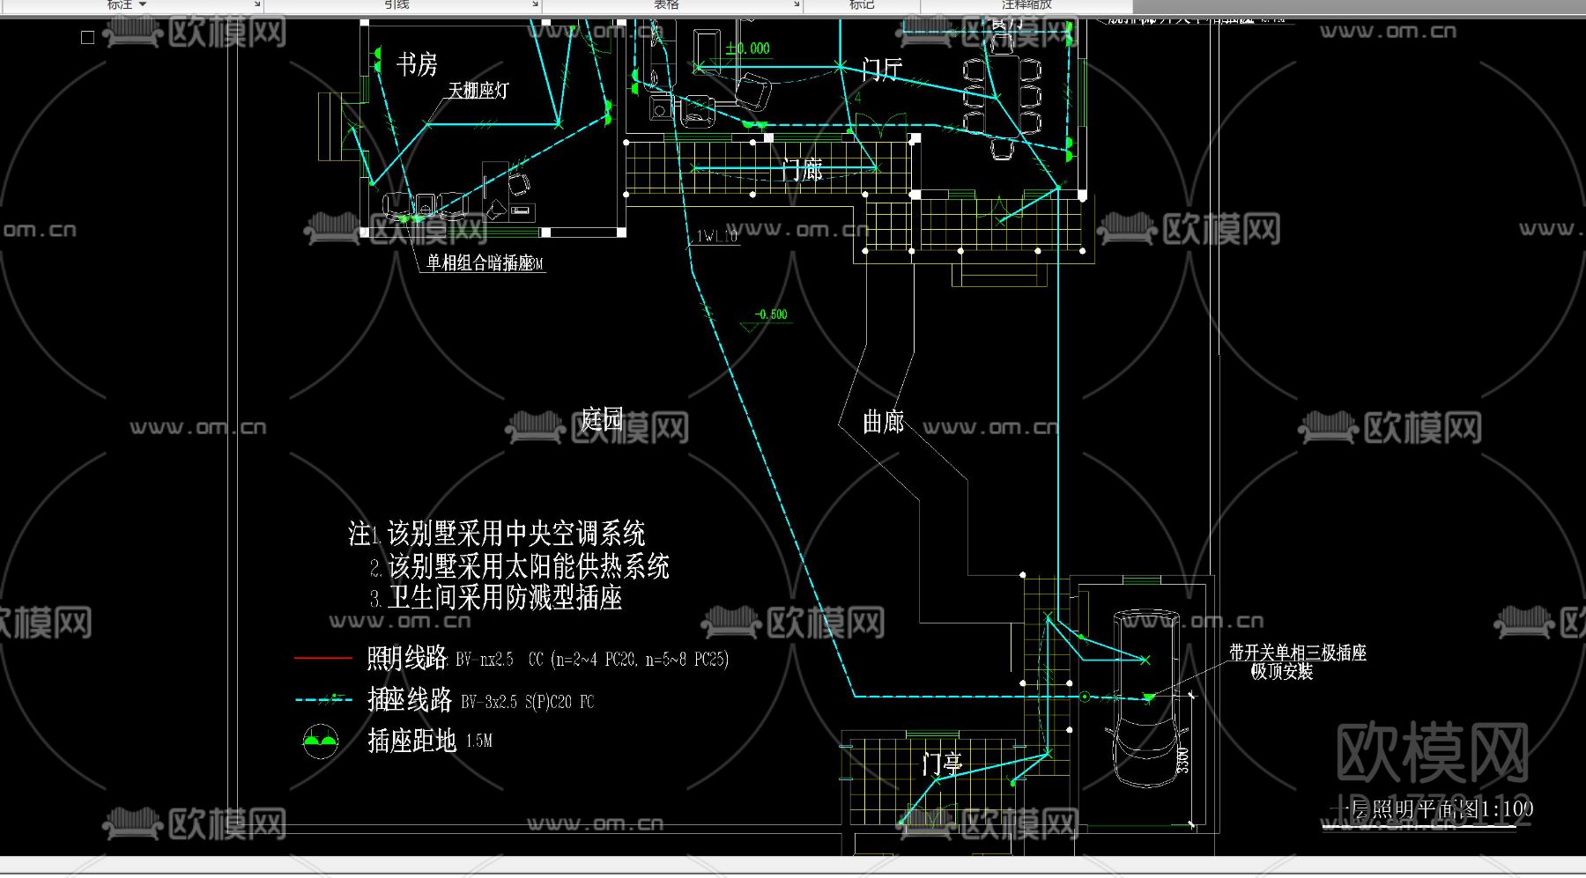Screen dimensions: 1586x878
Task: Select the cyan dashed 插座线路 legend line
Action: coord(323,699)
